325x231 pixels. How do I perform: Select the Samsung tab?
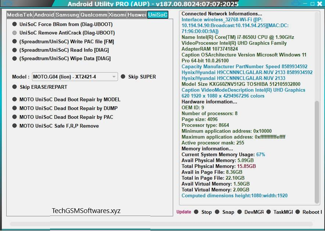[x=67, y=15]
